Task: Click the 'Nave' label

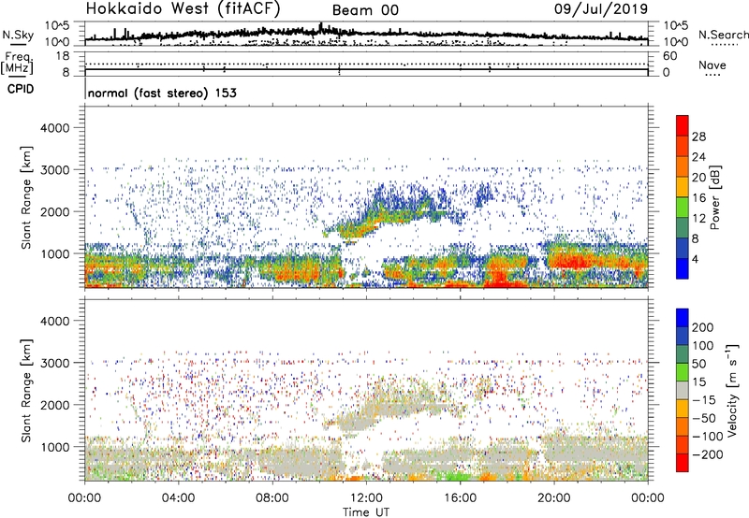Action: pos(712,65)
